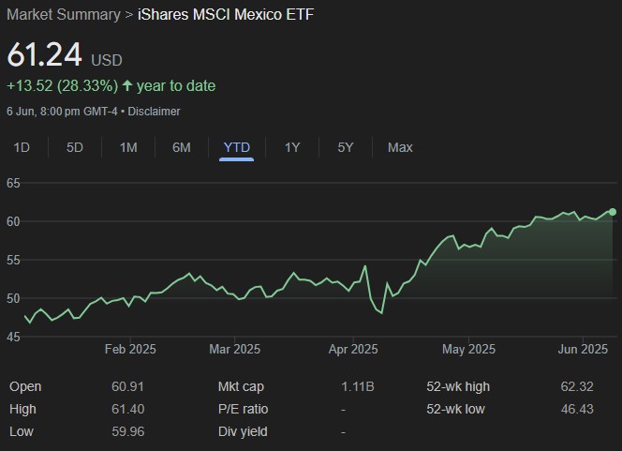Click the 6 Jun, 8:00 pm GMT-4 timestamp

(x=62, y=112)
